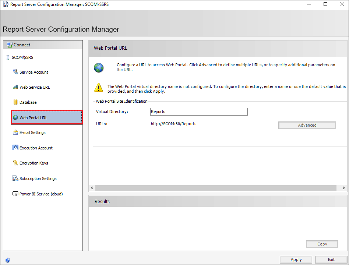Screen dimensions: 349x265
Task: Click the horizontal scrollbar left arrow
Action: [92, 188]
